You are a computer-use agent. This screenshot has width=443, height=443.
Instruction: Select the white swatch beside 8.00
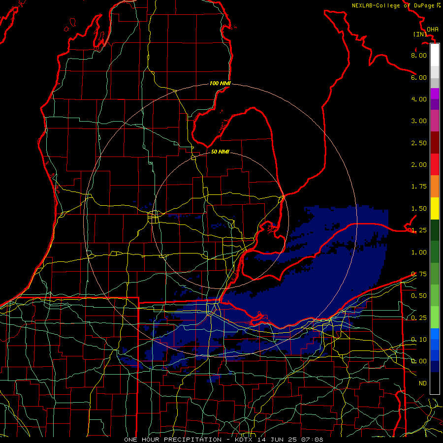tap(435, 55)
